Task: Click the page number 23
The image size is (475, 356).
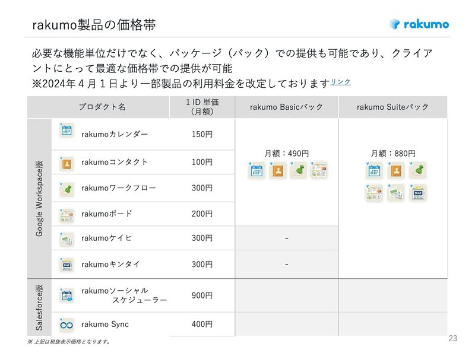Action: pos(453,338)
